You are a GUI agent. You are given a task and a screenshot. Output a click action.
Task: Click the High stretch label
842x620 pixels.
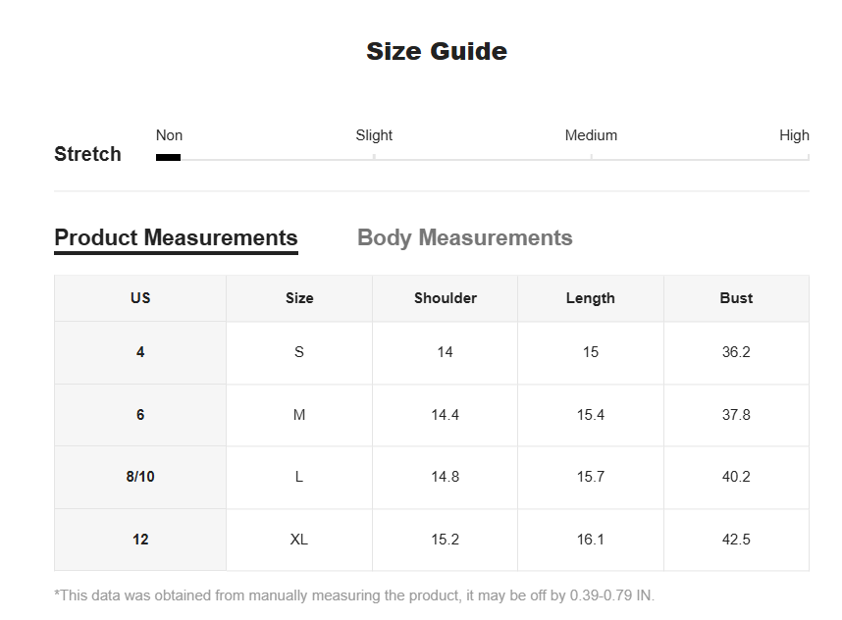(x=794, y=135)
